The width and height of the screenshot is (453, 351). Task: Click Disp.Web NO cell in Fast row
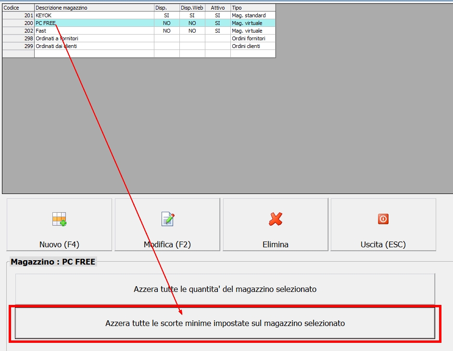tap(192, 31)
